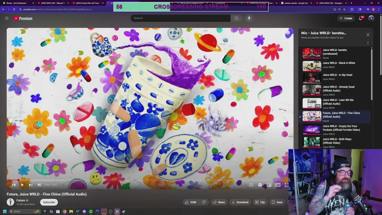Viewport: 382px width, 215px height.
Task: Select the Fine China playlist entry
Action: [x=336, y=116]
